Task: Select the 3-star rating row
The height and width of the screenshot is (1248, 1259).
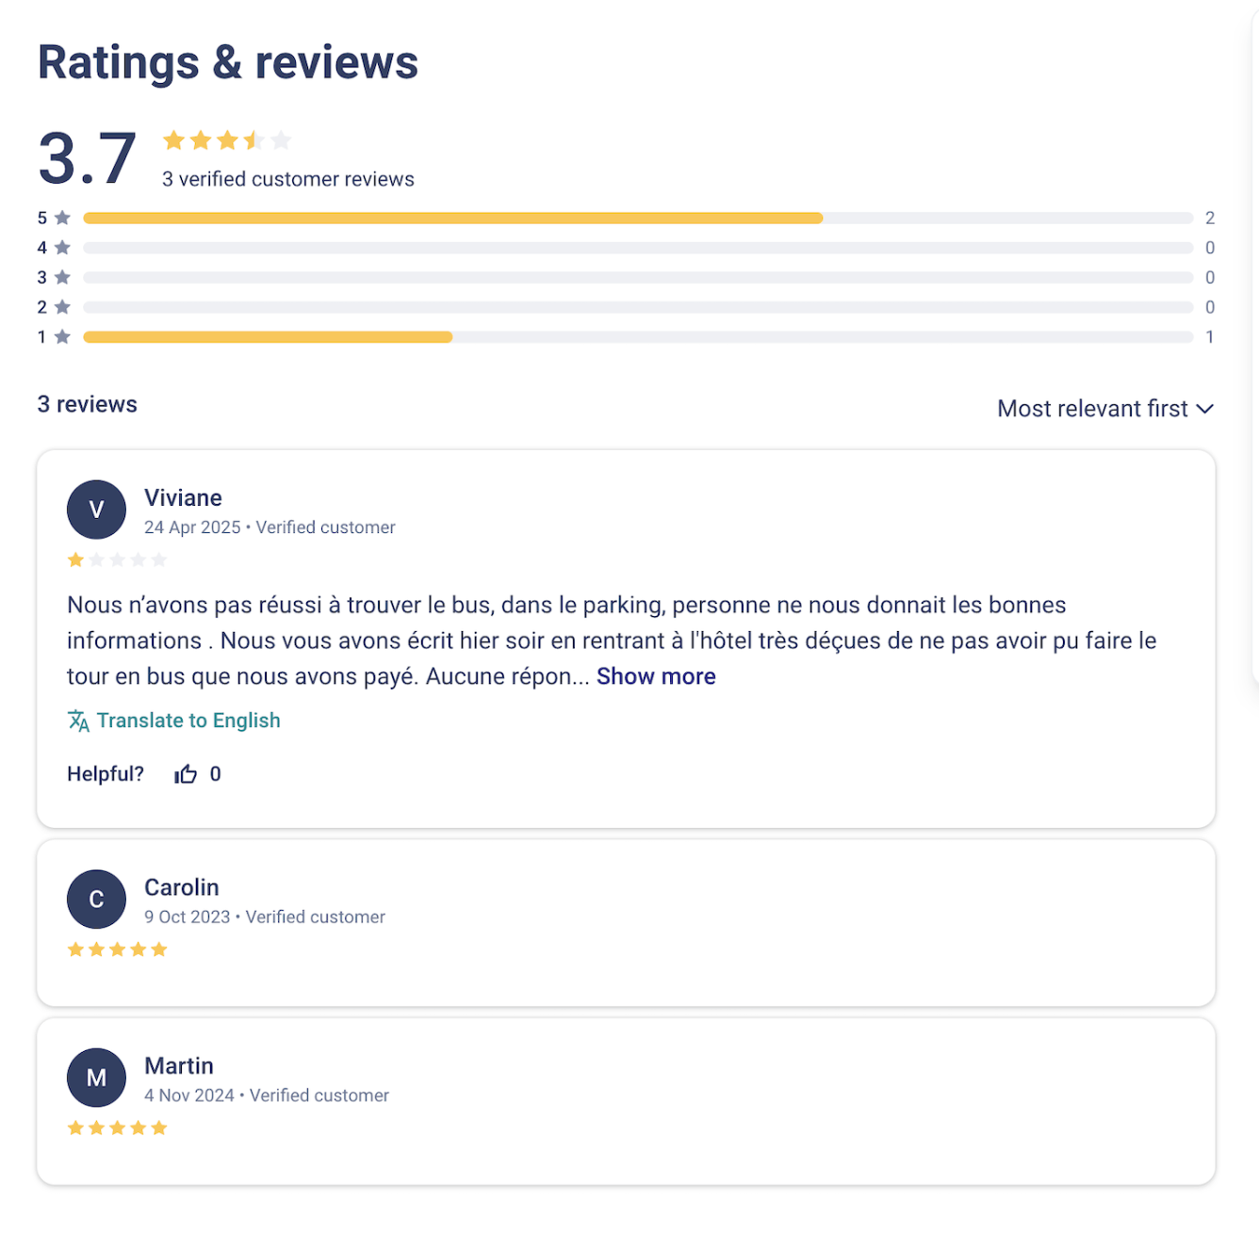Action: coord(637,278)
